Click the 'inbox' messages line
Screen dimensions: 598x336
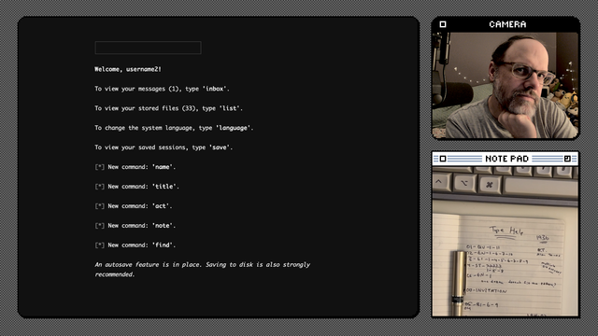pos(162,89)
